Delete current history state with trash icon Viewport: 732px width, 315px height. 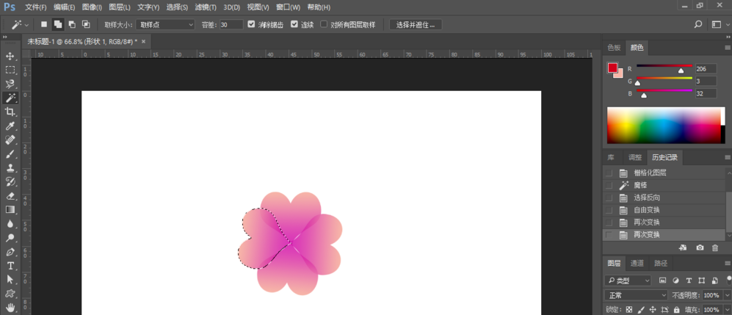tap(715, 248)
